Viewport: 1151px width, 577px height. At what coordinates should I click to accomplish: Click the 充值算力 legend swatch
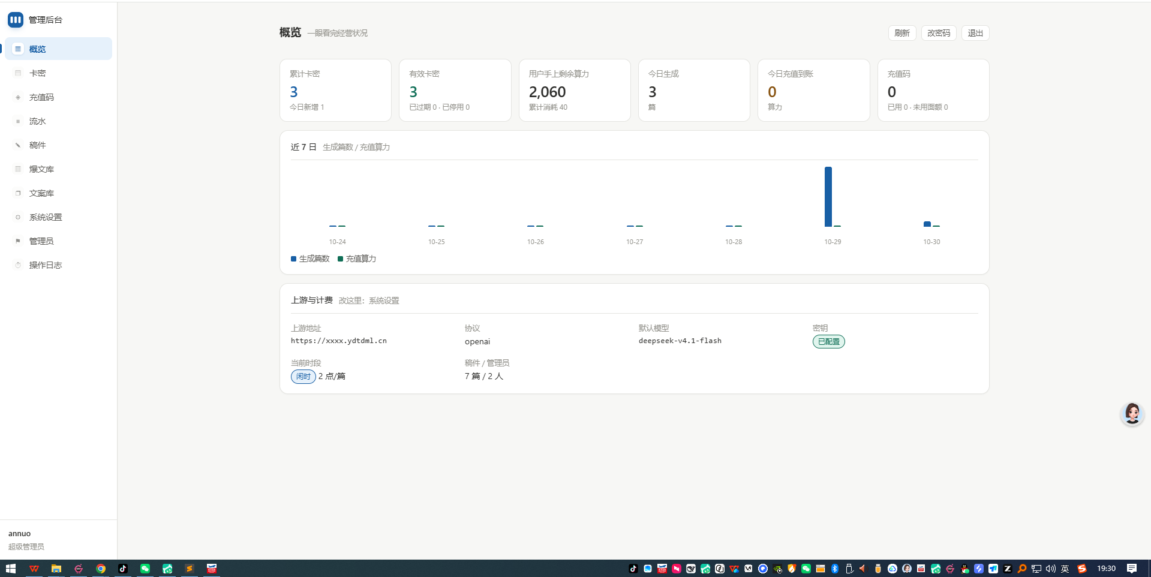341,259
